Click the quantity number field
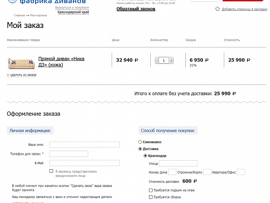This screenshot has width=270, height=203. click(x=164, y=60)
